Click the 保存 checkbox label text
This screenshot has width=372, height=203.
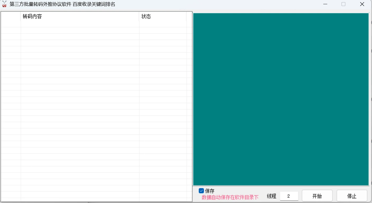[x=210, y=191]
